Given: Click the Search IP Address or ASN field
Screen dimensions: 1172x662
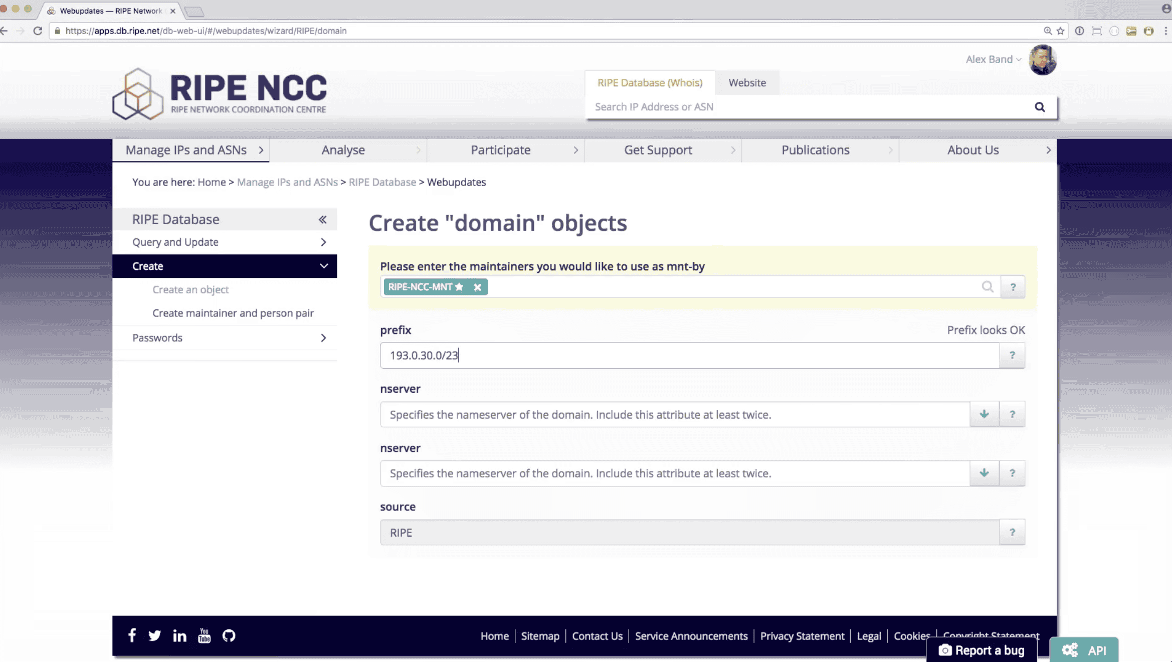Looking at the screenshot, I should point(807,107).
